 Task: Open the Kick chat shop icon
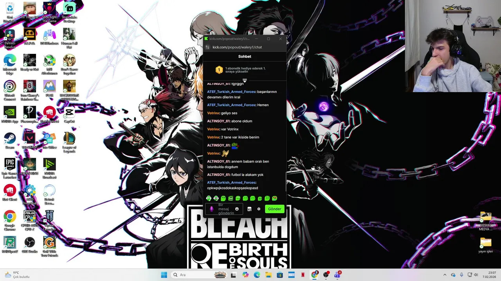point(249,209)
